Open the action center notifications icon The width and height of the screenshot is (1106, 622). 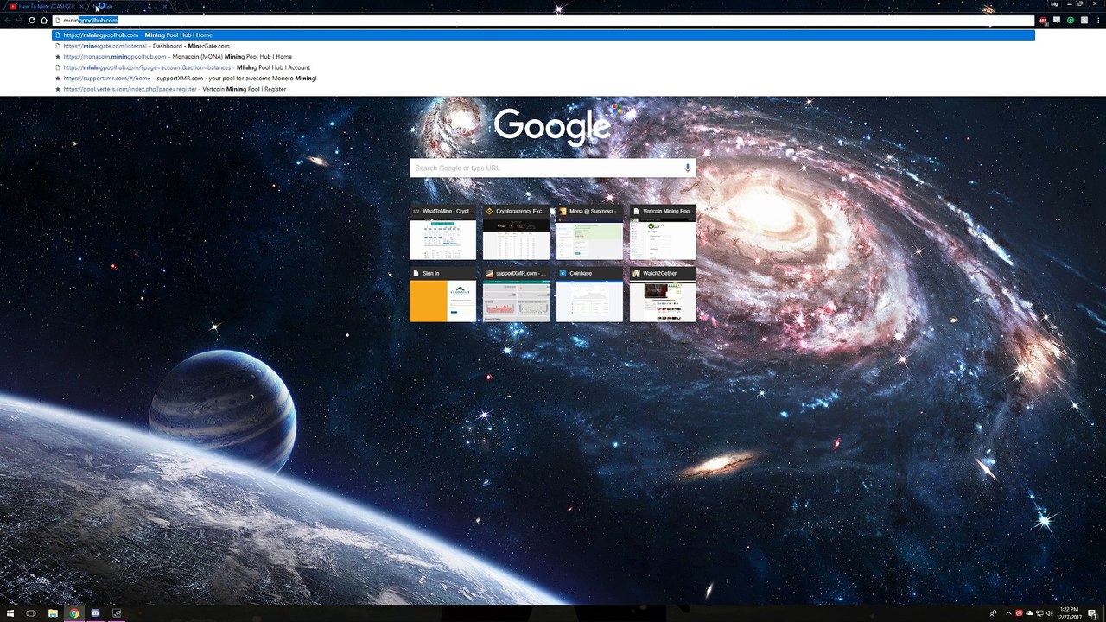click(1093, 613)
